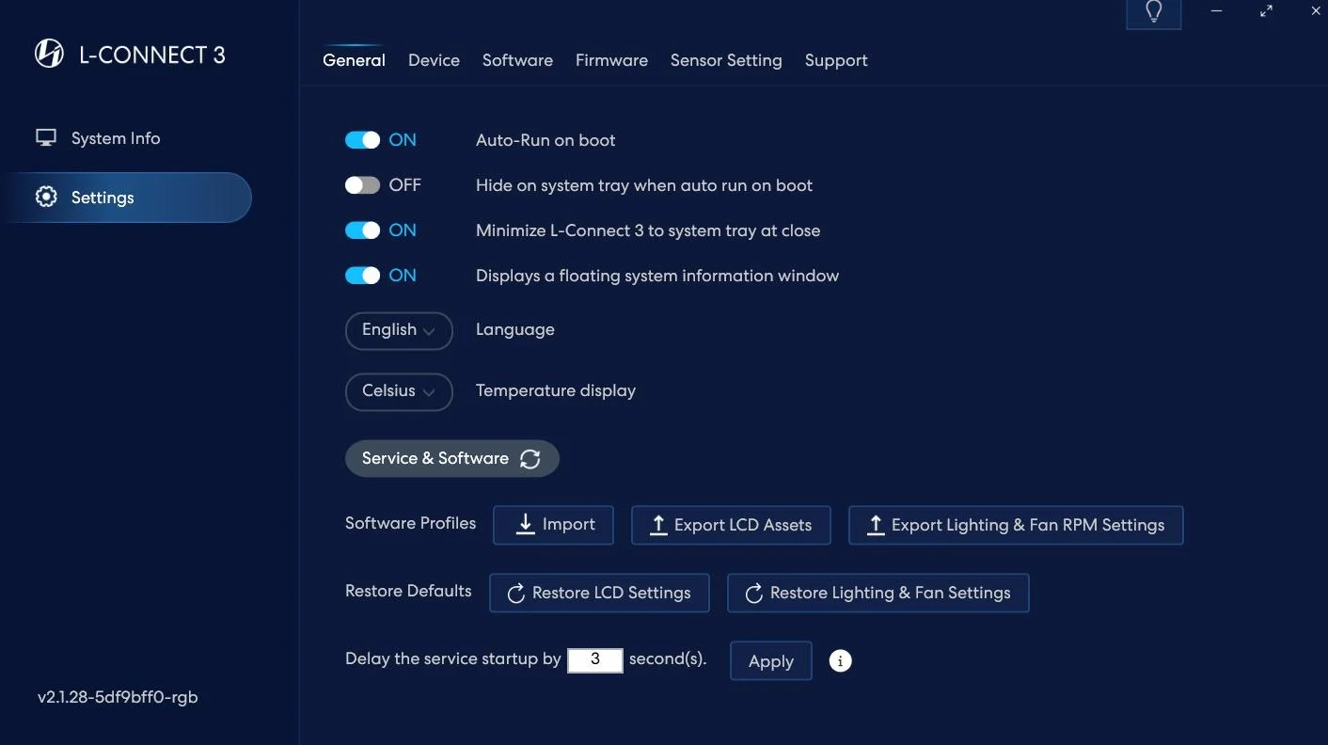The width and height of the screenshot is (1328, 745).
Task: Click the L-Connect 3 logo icon
Action: coord(49,55)
